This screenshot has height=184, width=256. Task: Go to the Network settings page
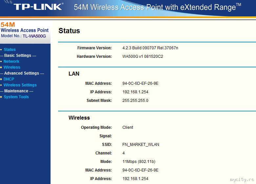tap(11, 61)
